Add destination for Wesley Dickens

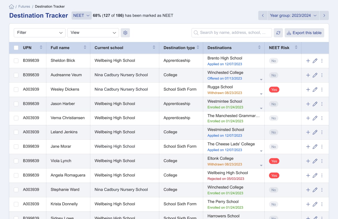coord(308,89)
